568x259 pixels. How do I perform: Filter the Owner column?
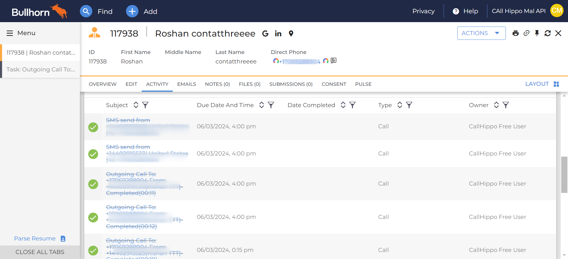[x=506, y=105]
